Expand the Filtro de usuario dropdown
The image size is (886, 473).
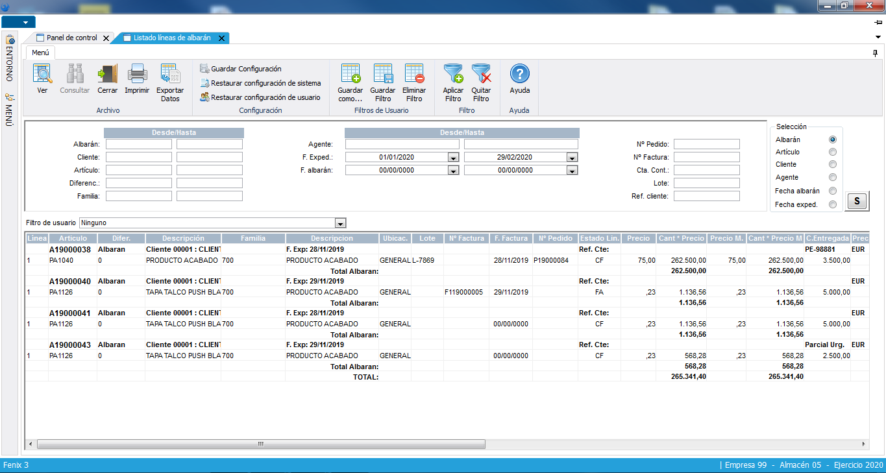click(340, 223)
